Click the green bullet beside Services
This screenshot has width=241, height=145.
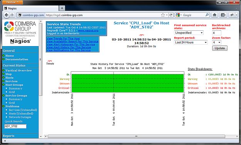click(x=3, y=81)
